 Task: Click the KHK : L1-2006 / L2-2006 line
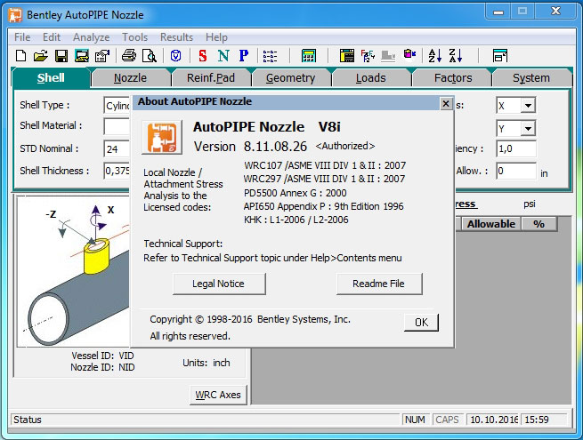point(296,220)
